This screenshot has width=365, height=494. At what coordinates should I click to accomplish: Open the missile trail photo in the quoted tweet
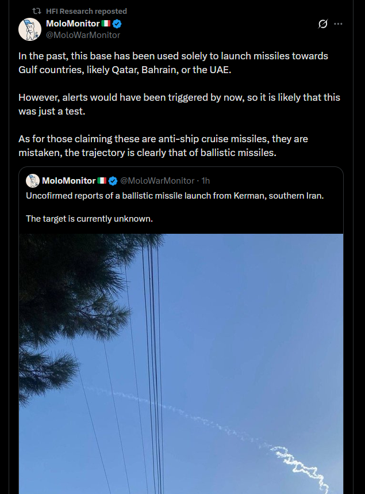181,363
